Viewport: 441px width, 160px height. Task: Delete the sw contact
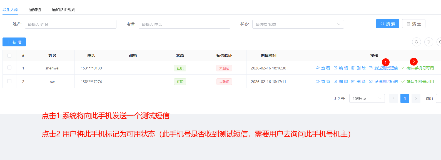point(358,82)
